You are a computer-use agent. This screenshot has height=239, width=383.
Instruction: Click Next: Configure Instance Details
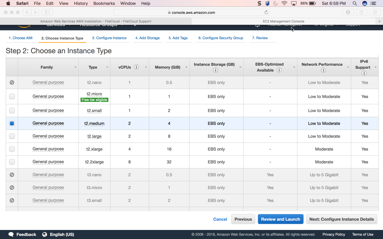coord(341,219)
